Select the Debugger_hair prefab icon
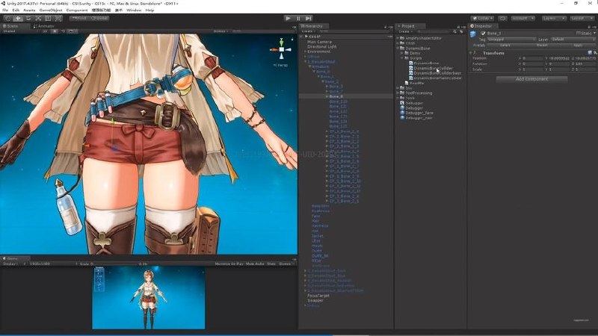The image size is (598, 336). click(402, 118)
